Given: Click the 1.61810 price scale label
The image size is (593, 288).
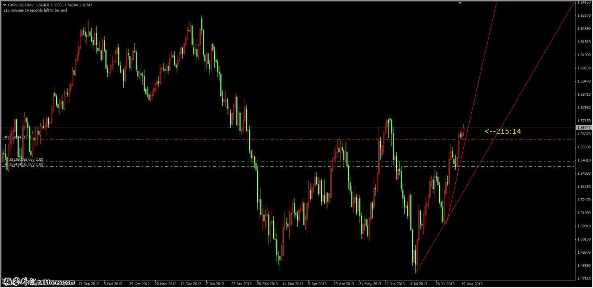Looking at the screenshot, I should (584, 42).
